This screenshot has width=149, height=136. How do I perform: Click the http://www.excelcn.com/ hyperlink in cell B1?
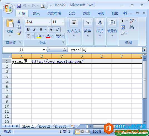[x=58, y=61]
